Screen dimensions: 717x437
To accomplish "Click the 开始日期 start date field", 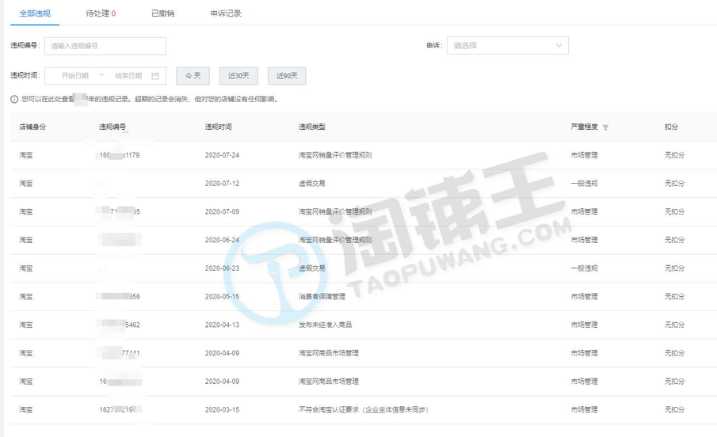I will tap(75, 76).
